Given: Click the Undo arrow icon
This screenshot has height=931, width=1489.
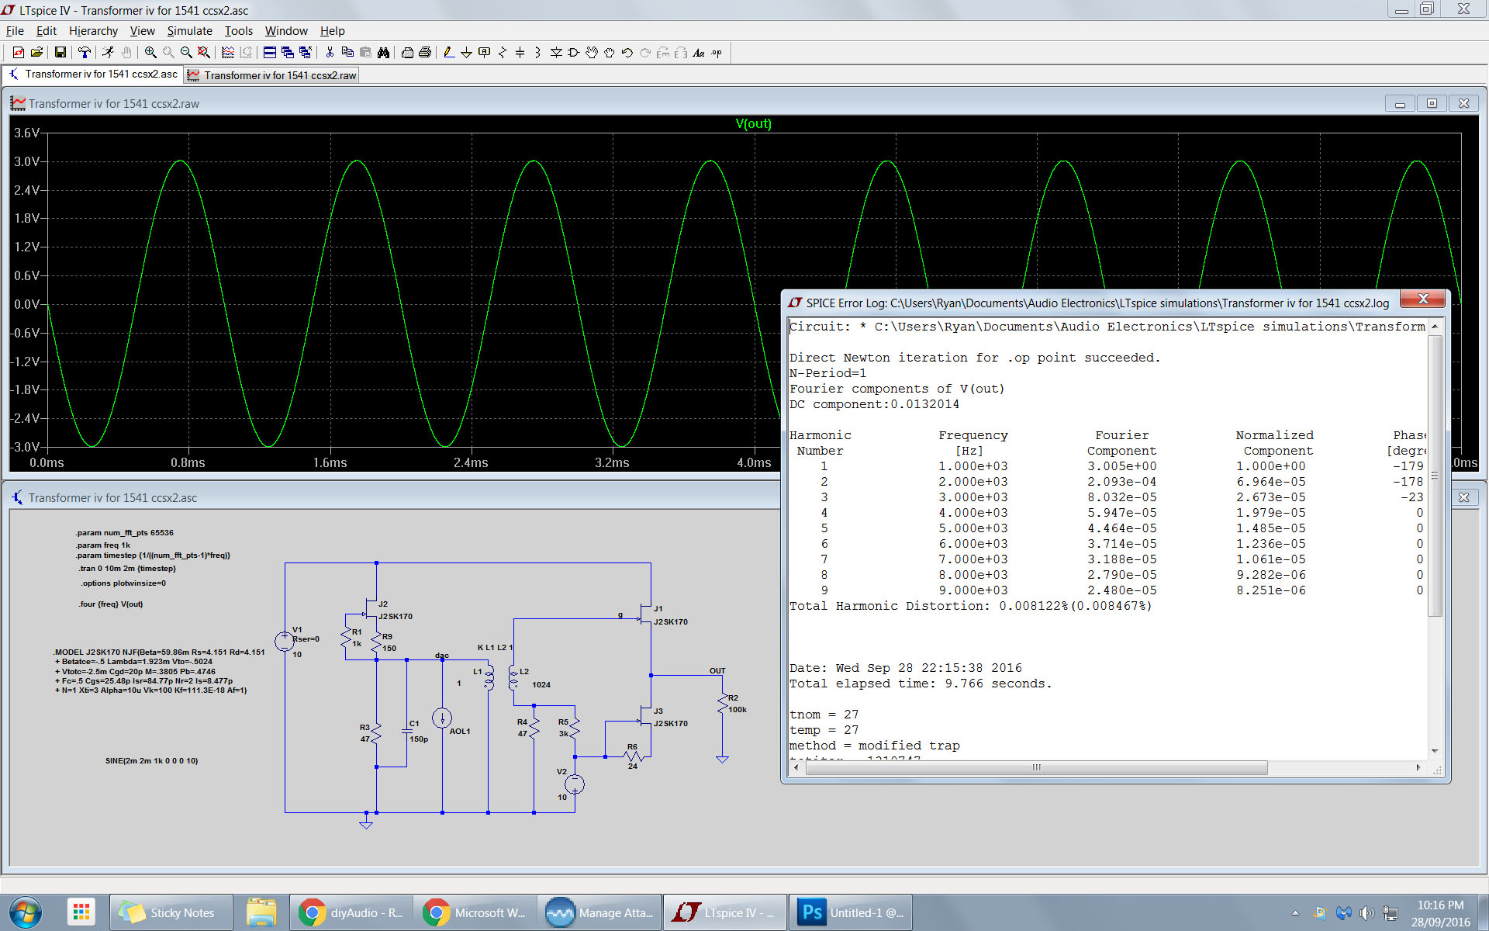Looking at the screenshot, I should pos(627,53).
